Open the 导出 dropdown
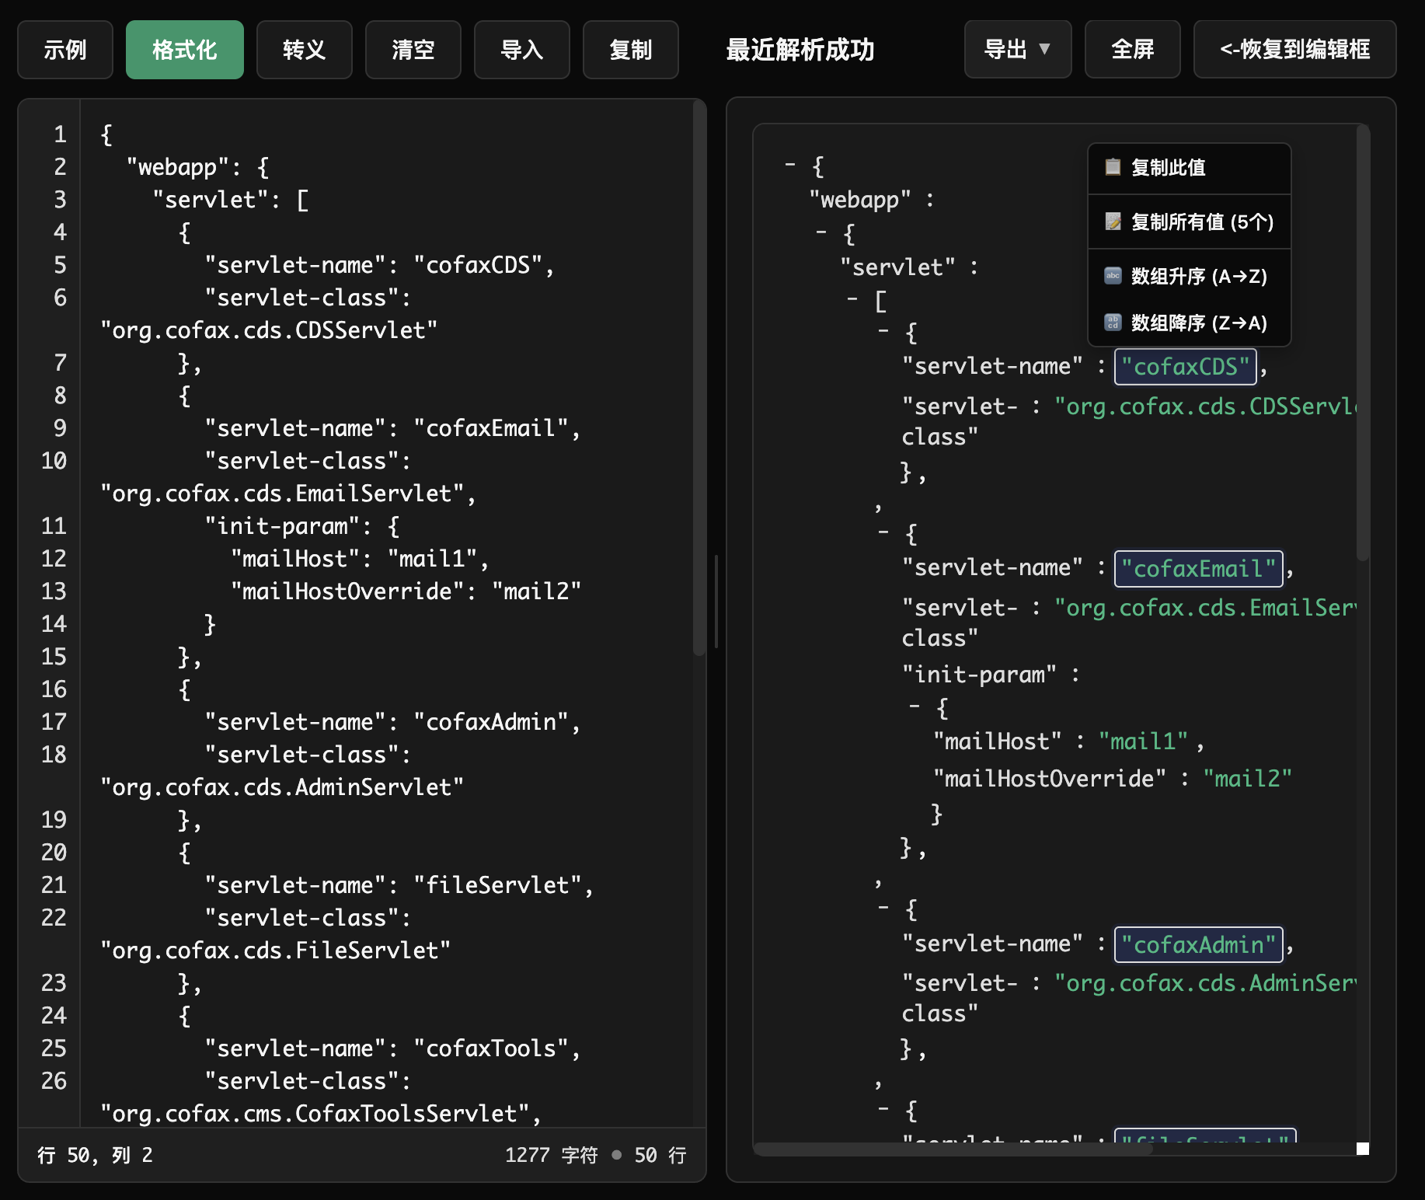The height and width of the screenshot is (1200, 1425). 1018,50
